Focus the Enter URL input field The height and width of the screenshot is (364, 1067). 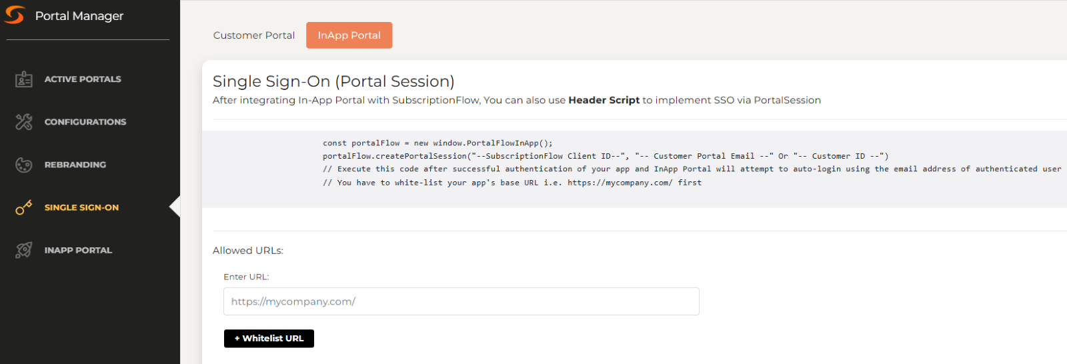[461, 301]
